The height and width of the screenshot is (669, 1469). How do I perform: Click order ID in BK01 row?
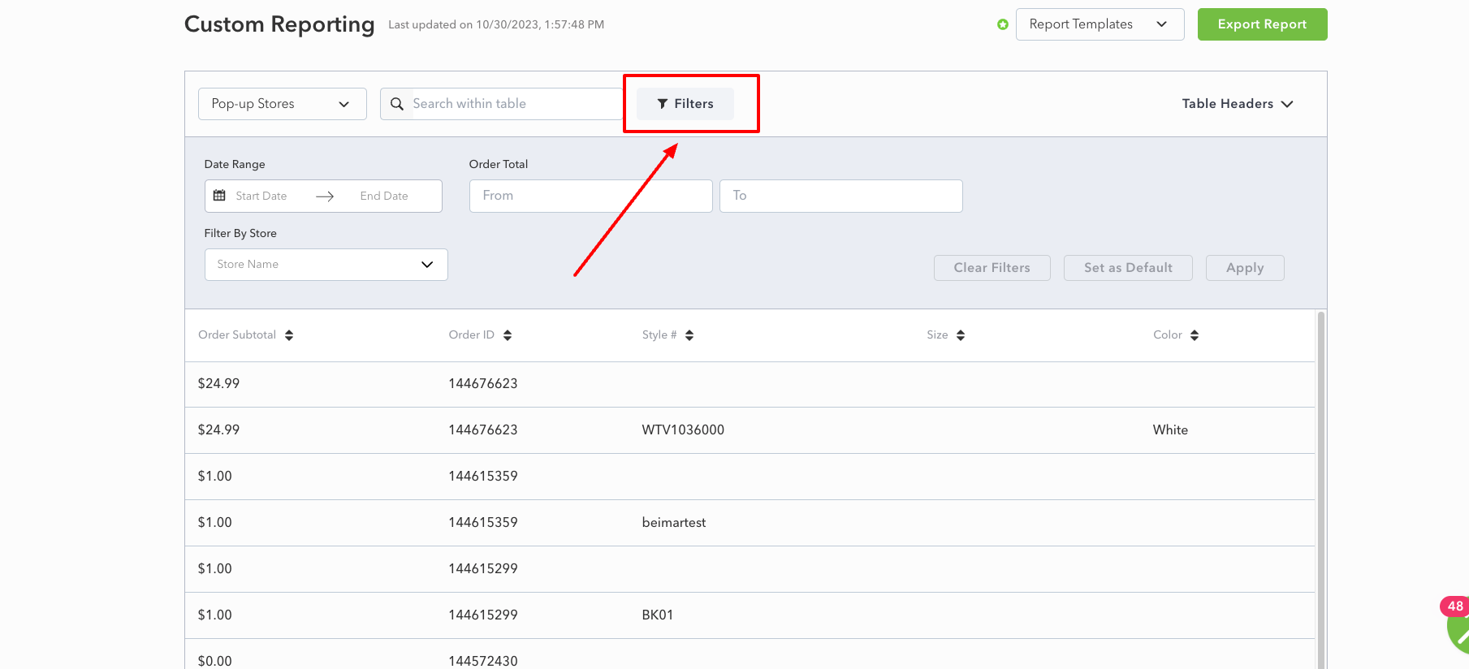pos(483,615)
